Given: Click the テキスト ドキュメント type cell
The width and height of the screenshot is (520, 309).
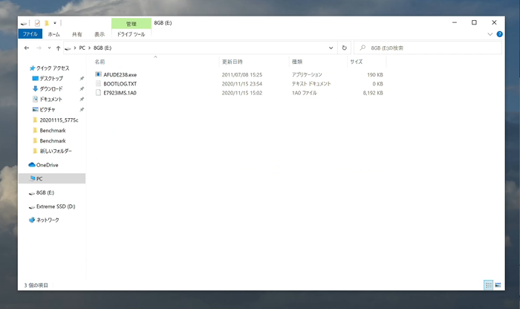Looking at the screenshot, I should 311,84.
